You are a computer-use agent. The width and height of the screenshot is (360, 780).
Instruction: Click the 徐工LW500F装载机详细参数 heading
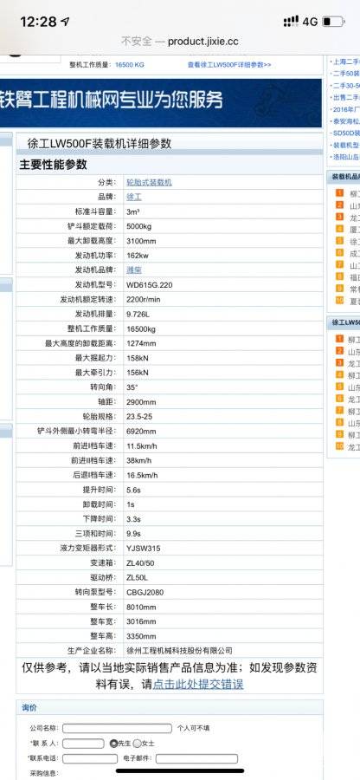pyautogui.click(x=100, y=144)
